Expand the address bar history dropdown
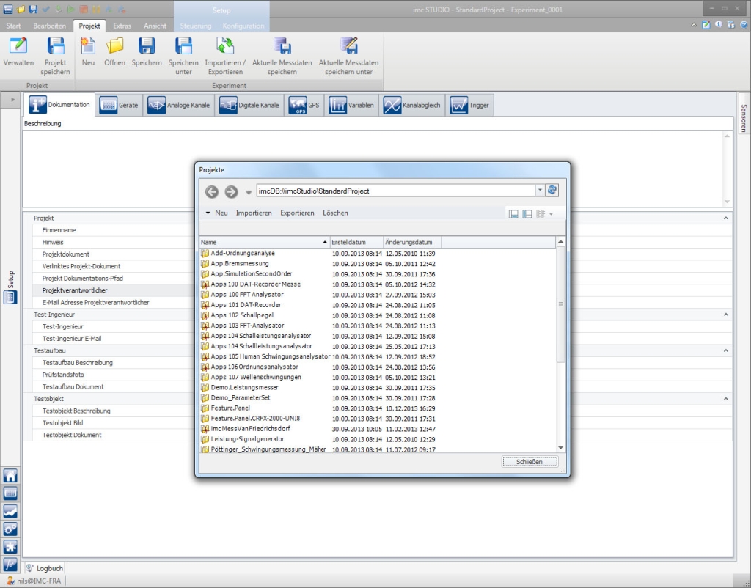751x588 pixels. pyautogui.click(x=538, y=189)
